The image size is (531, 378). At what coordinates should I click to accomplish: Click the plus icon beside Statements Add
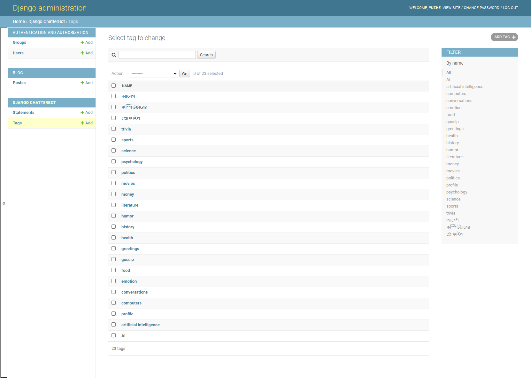[x=82, y=113]
